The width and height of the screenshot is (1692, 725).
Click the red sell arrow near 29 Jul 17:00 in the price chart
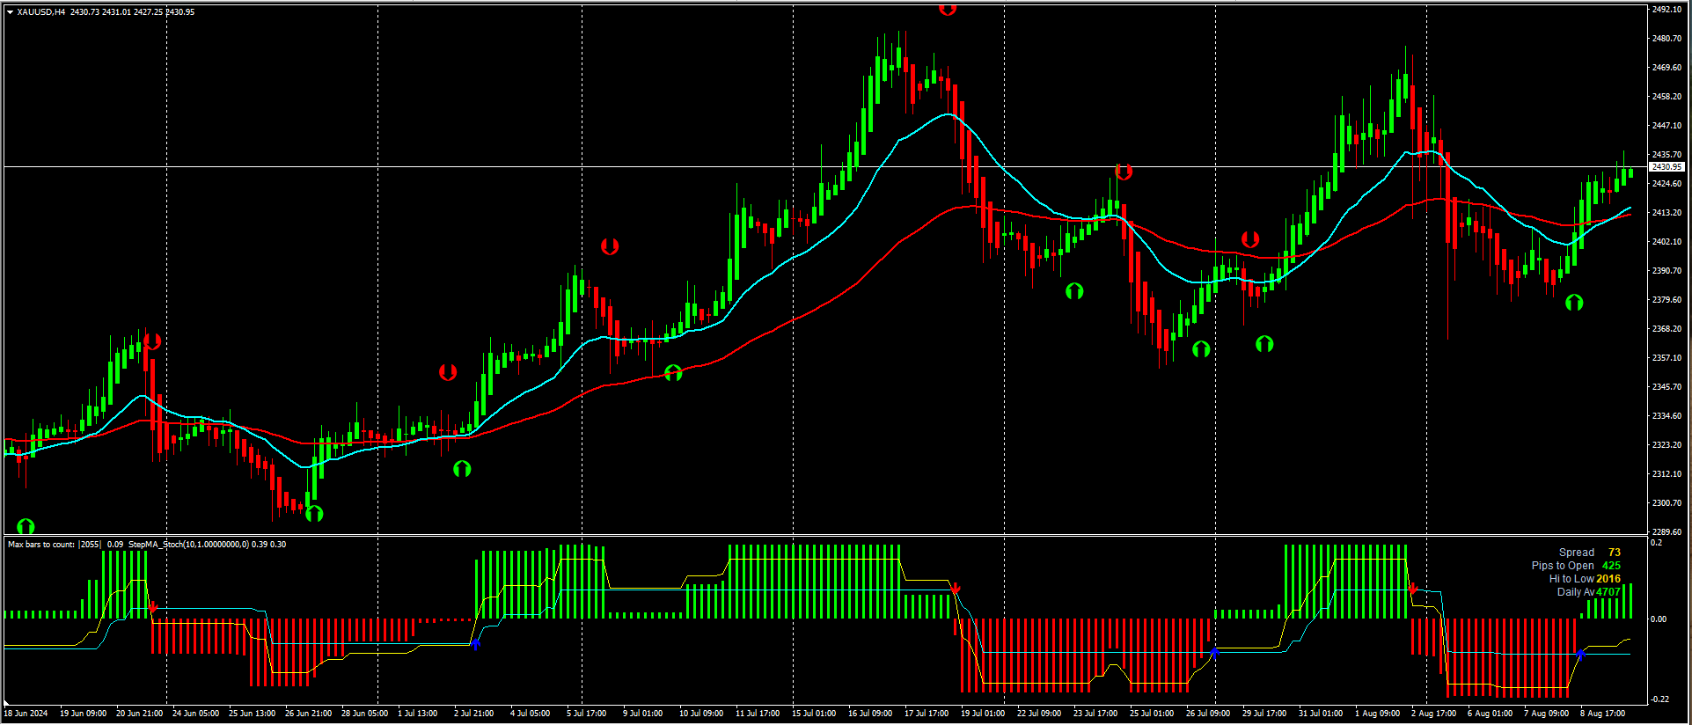coord(1250,239)
